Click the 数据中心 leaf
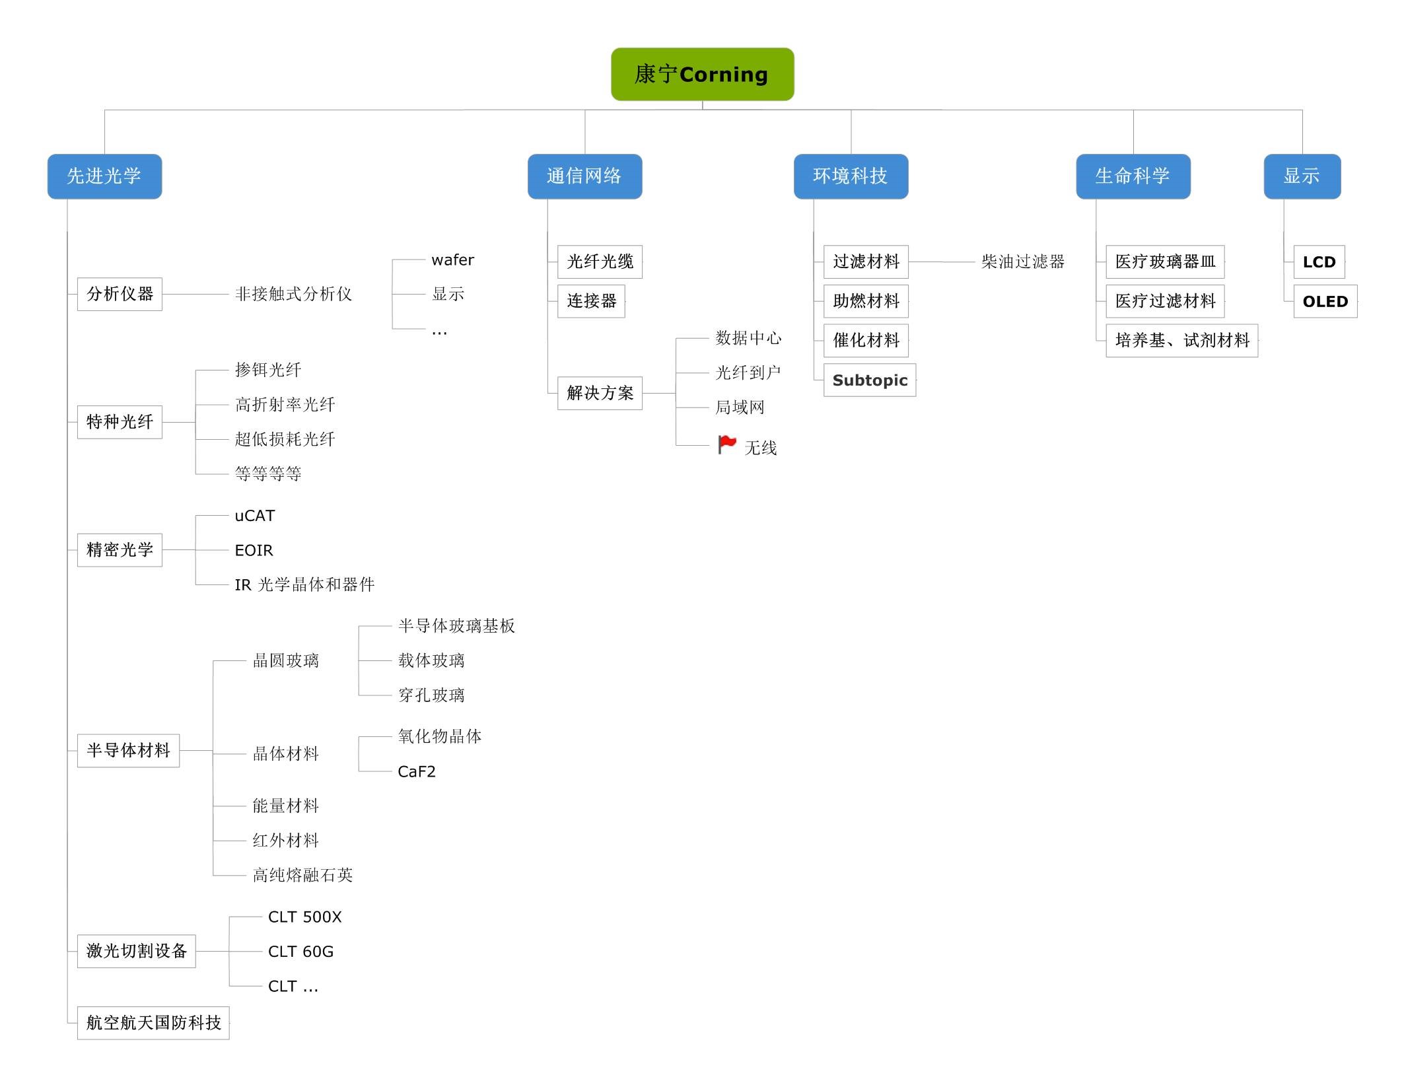The width and height of the screenshot is (1406, 1087). coord(748,338)
